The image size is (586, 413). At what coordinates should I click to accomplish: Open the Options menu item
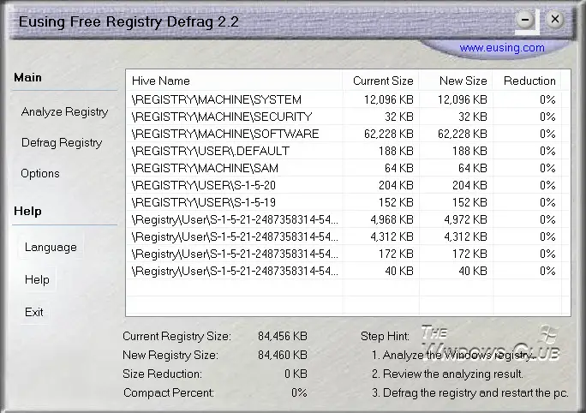pos(40,173)
